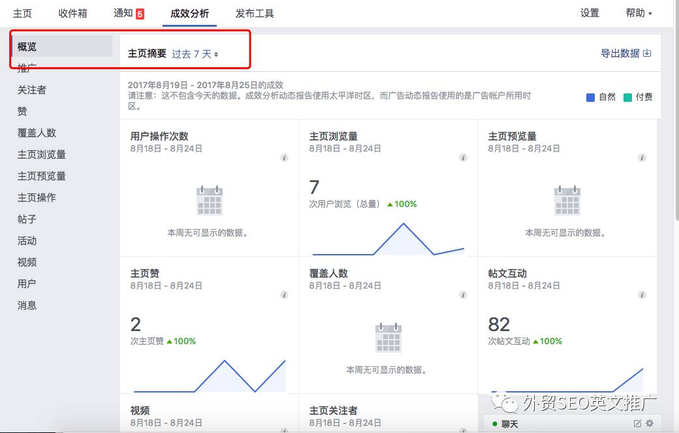Select the 成效分析 tab
This screenshot has height=433, width=679.
190,14
